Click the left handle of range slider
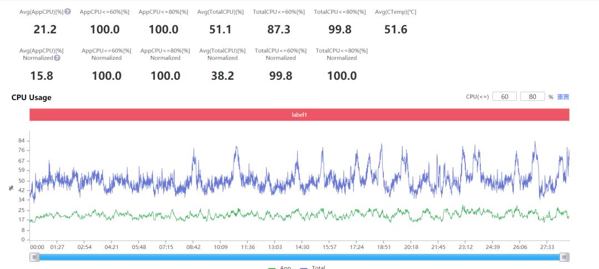 (x=35, y=257)
